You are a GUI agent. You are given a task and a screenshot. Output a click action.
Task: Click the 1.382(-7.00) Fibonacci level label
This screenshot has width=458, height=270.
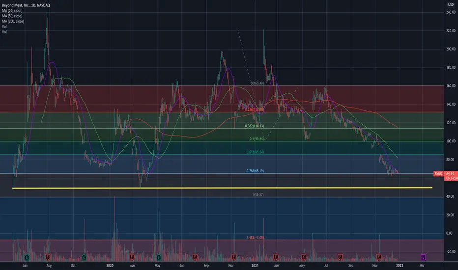[x=255, y=238]
